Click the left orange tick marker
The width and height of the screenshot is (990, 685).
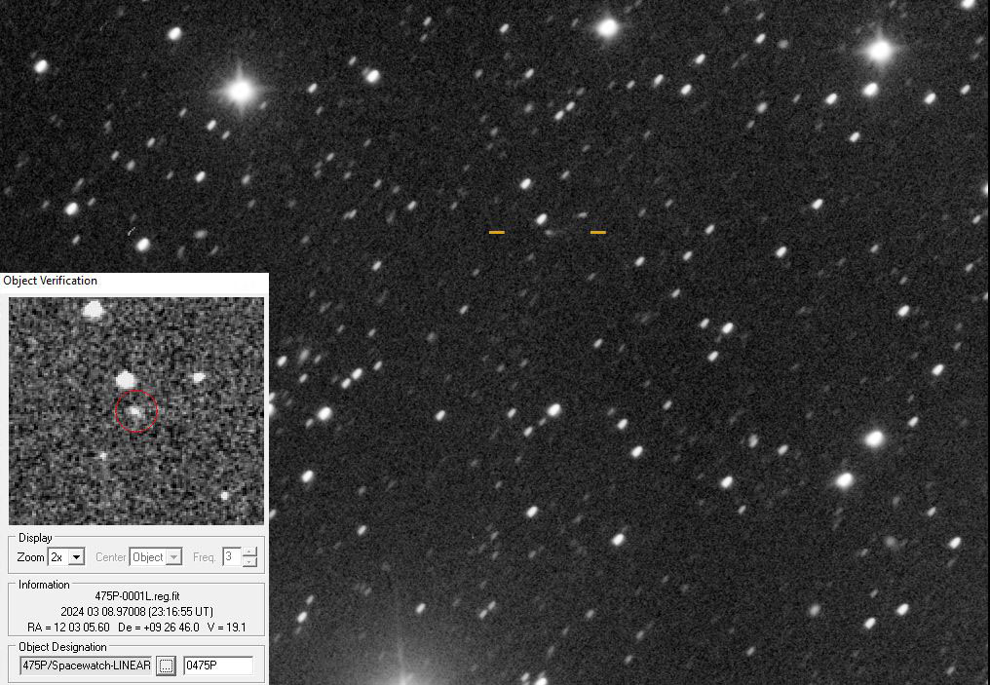[497, 233]
